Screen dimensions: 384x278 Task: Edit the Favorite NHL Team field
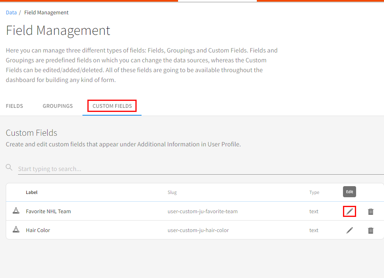click(x=350, y=212)
